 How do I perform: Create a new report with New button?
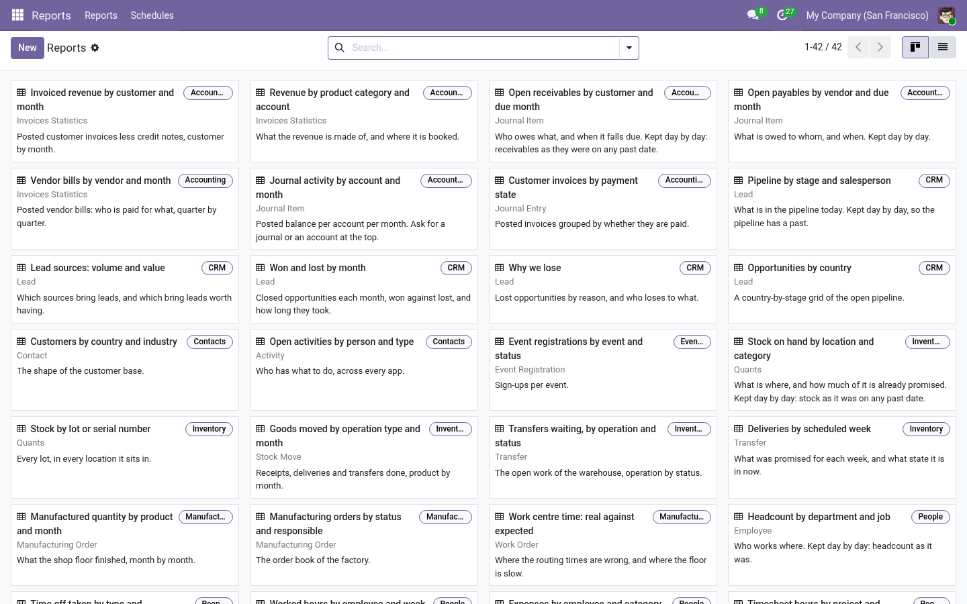[28, 48]
